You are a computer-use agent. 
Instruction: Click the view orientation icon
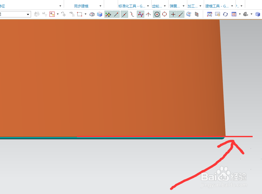pyautogui.click(x=246, y=14)
